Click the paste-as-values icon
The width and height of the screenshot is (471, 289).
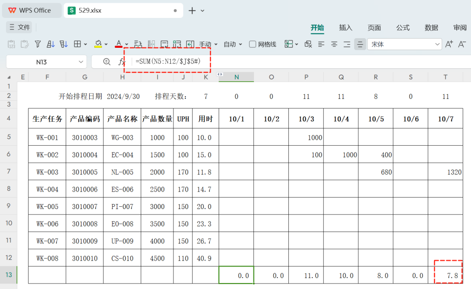coord(11,45)
